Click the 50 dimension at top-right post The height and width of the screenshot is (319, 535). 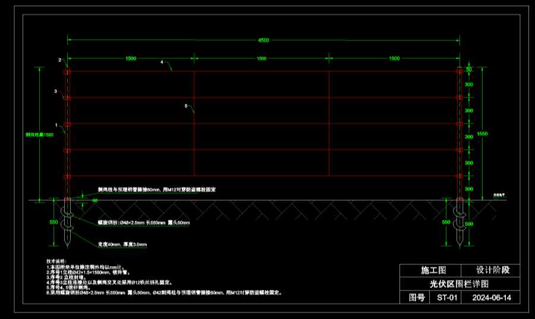coord(468,70)
